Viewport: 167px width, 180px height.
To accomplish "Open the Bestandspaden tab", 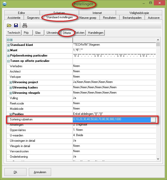I will click(x=132, y=18).
